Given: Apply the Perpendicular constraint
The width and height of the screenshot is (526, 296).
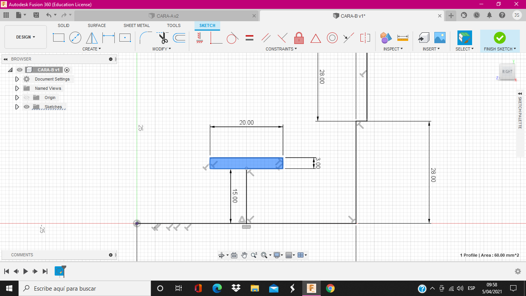Looking at the screenshot, I should tap(282, 38).
